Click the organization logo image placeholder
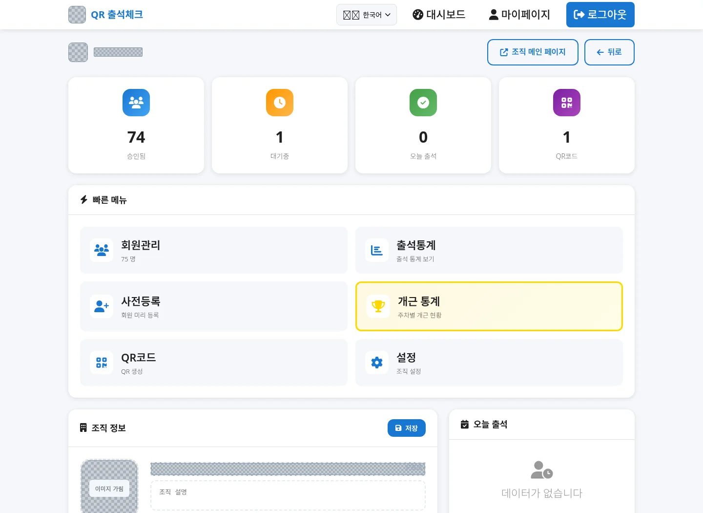 (109, 487)
